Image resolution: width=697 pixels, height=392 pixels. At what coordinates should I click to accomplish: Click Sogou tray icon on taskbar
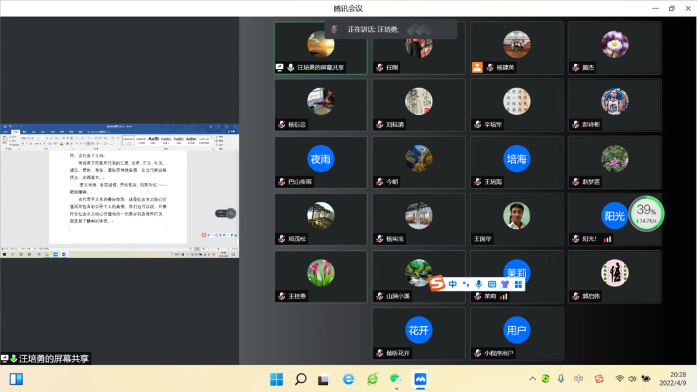point(599,378)
